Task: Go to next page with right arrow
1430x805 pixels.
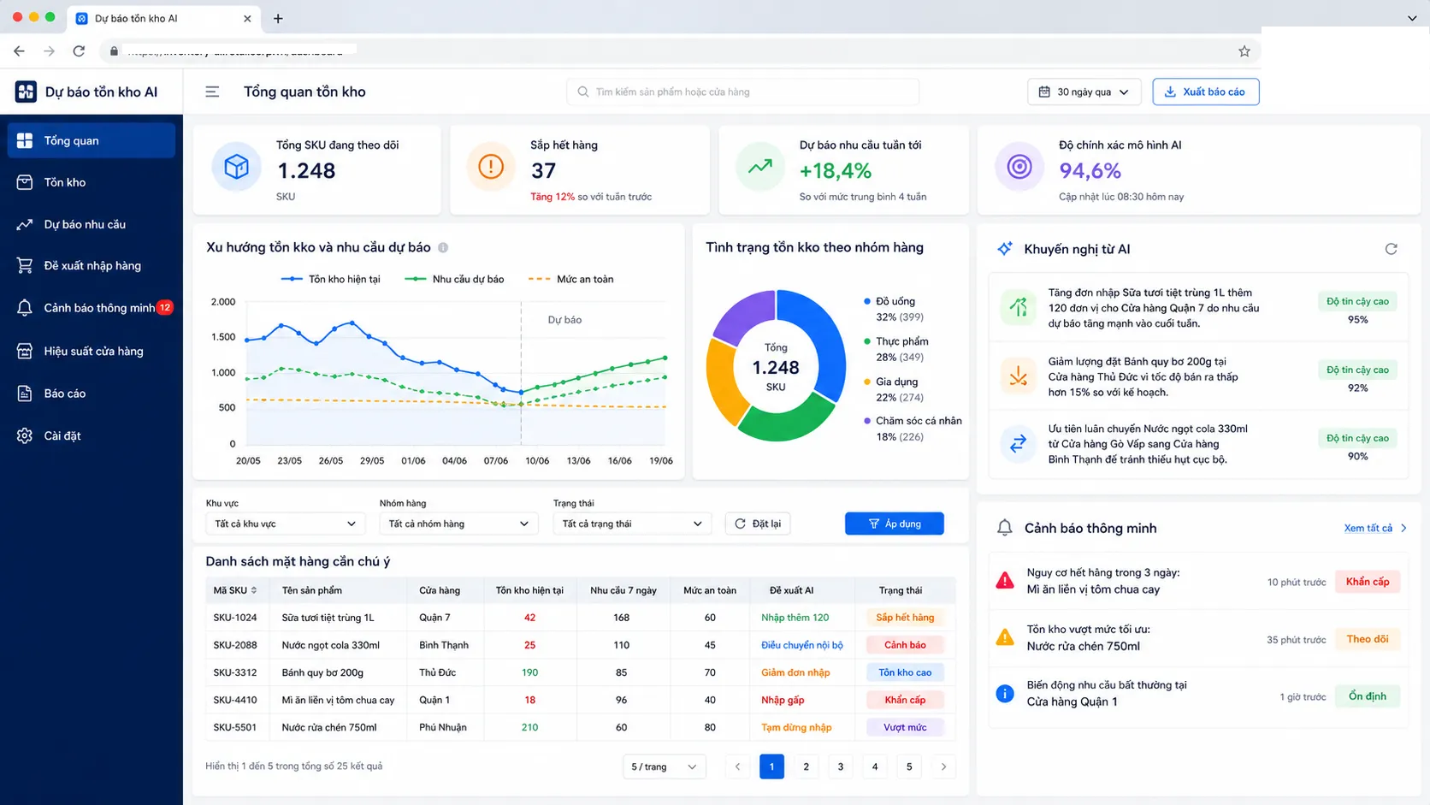Action: [x=943, y=767]
